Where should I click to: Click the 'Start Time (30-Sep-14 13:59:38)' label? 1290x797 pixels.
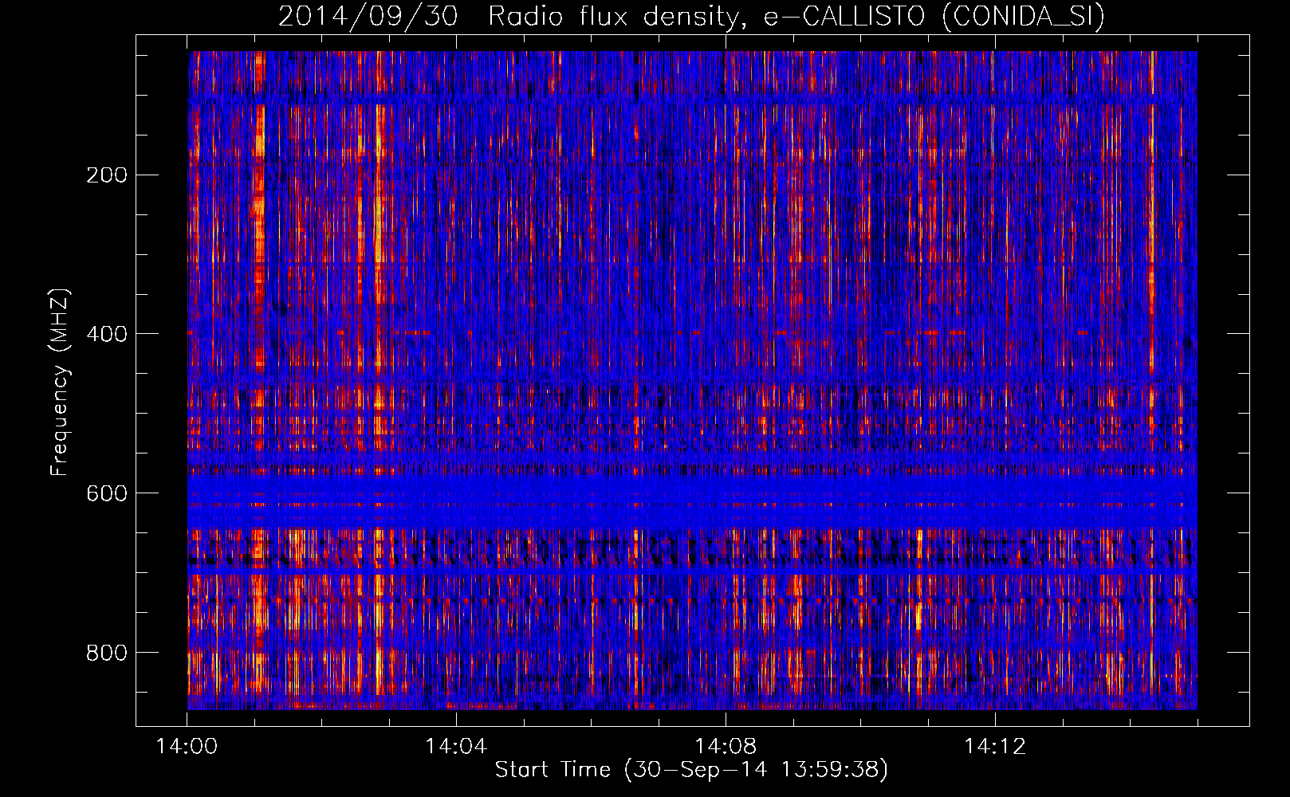pos(691,770)
